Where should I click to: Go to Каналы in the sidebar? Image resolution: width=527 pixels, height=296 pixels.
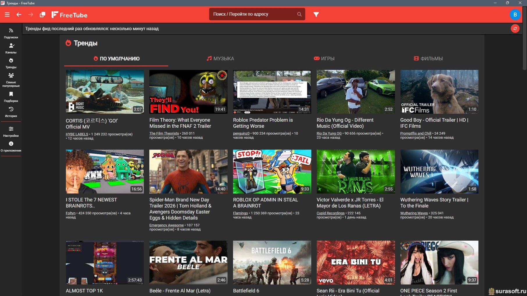pyautogui.click(x=11, y=48)
